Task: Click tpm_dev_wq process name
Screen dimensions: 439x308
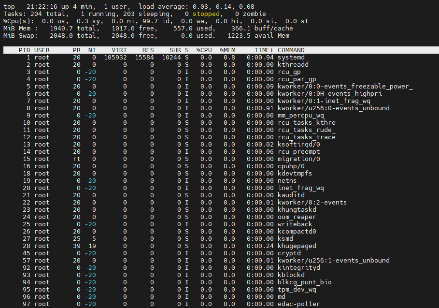Action: coord(297,290)
